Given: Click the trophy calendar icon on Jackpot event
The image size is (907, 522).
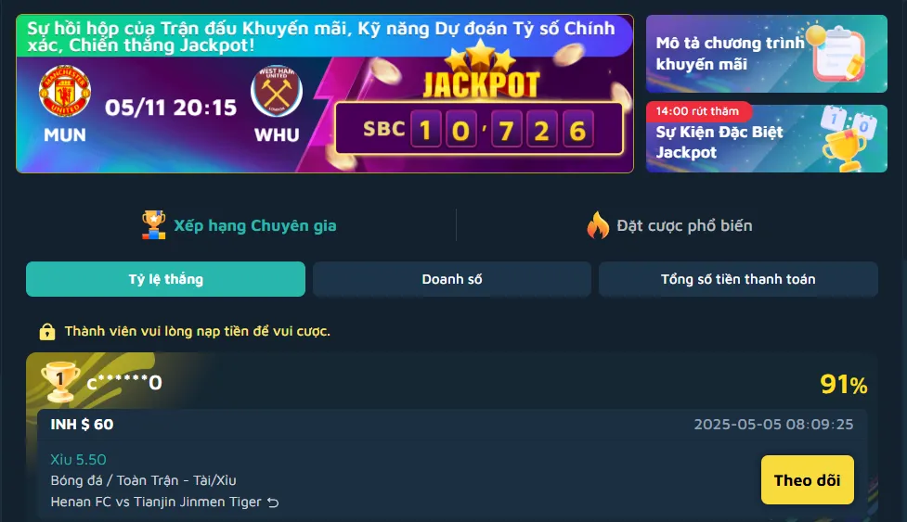Looking at the screenshot, I should [x=847, y=138].
